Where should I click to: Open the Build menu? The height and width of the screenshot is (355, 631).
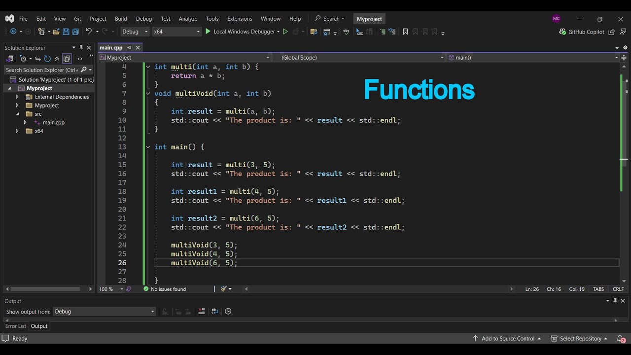point(121,19)
